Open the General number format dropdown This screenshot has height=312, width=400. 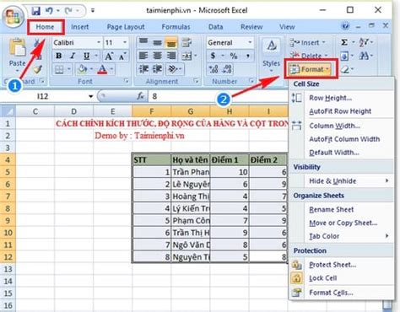click(x=250, y=42)
